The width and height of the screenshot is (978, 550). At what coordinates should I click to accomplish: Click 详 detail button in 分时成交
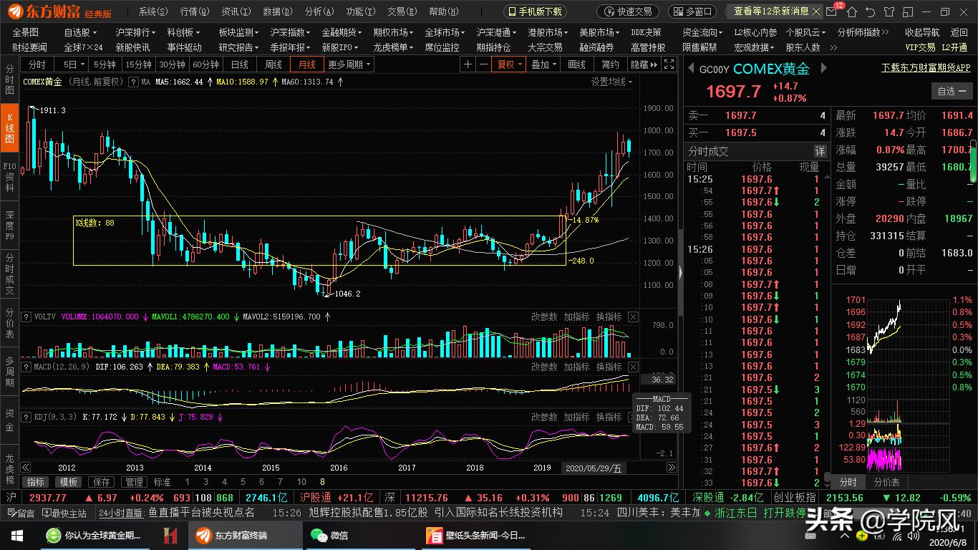pos(820,151)
